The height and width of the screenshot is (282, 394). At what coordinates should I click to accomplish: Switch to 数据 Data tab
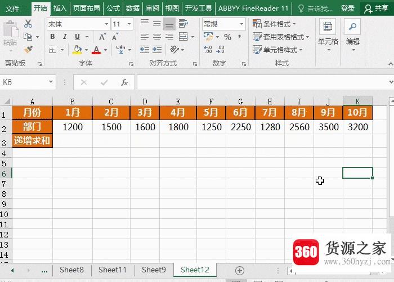[133, 8]
